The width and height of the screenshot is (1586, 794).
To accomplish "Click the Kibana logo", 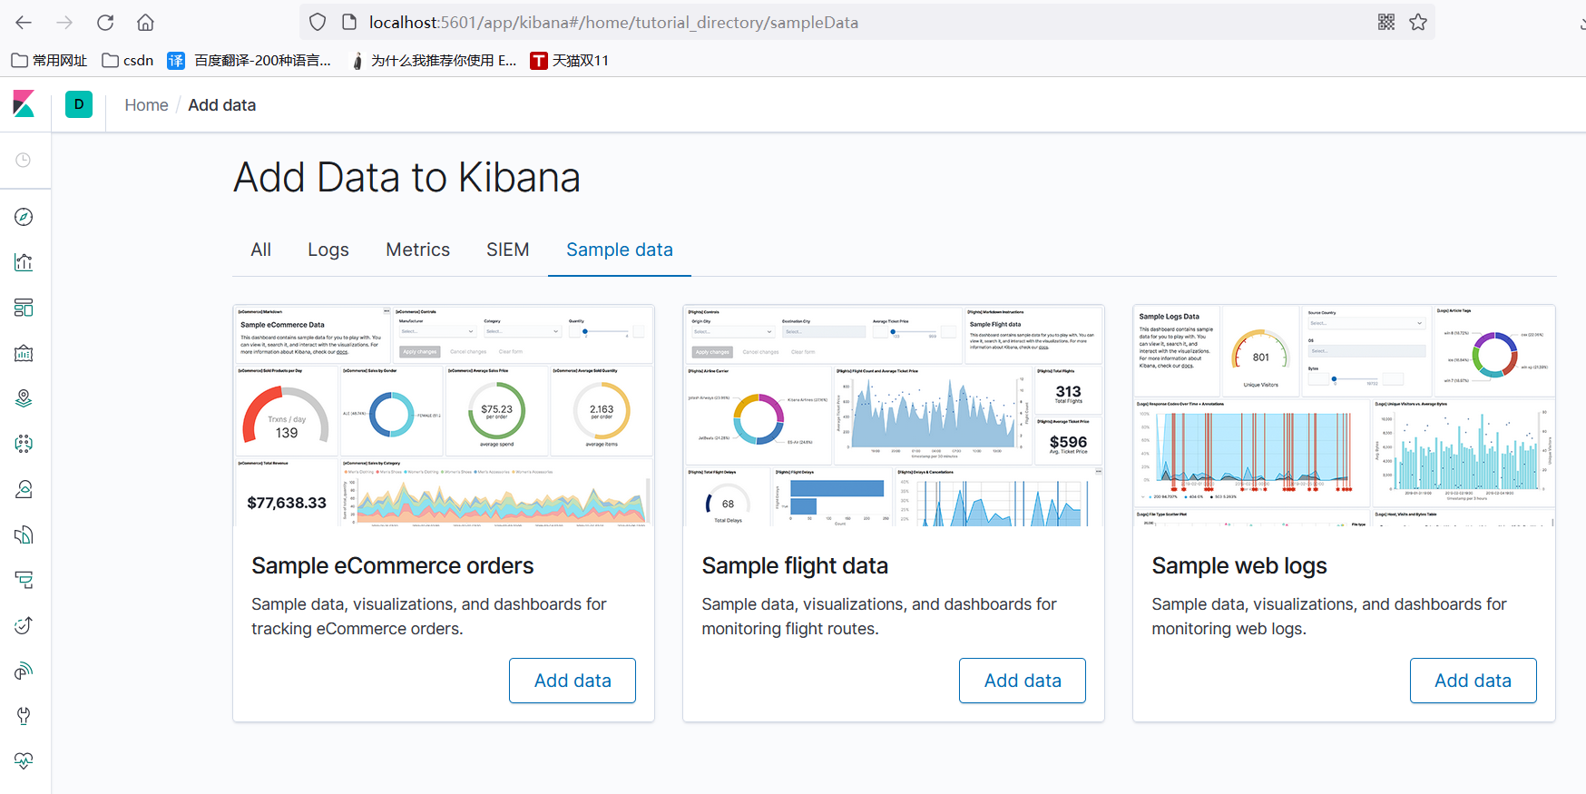I will (24, 104).
